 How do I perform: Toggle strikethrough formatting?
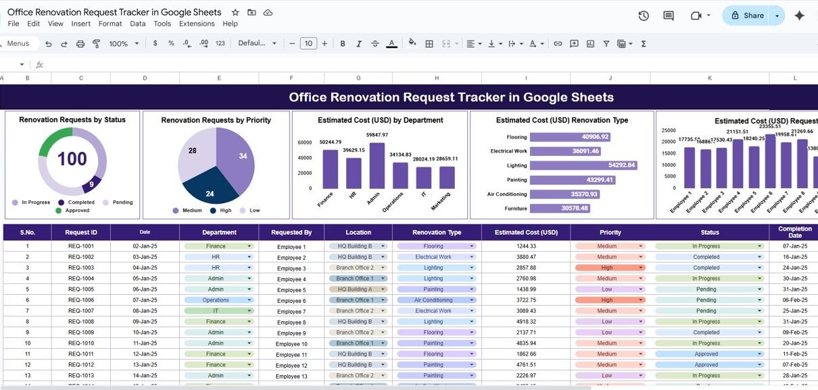(x=375, y=44)
